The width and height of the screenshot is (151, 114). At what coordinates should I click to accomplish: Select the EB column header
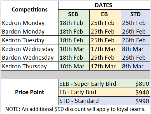tap(105, 14)
